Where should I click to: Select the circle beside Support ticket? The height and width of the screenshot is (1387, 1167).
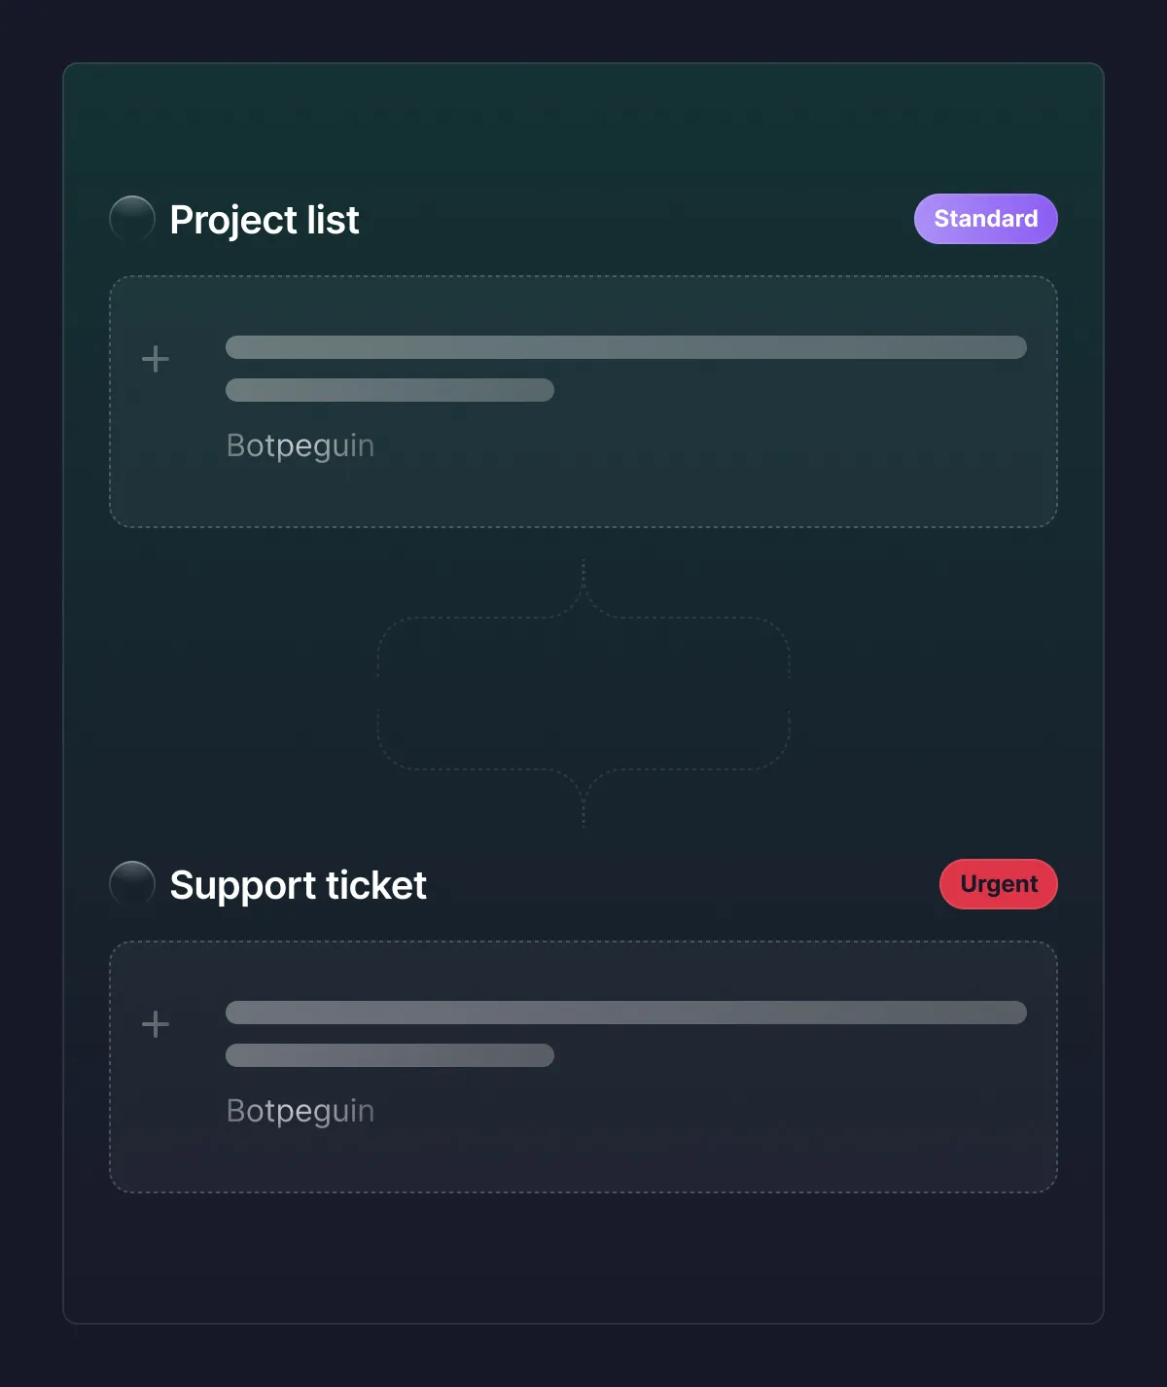pos(132,884)
